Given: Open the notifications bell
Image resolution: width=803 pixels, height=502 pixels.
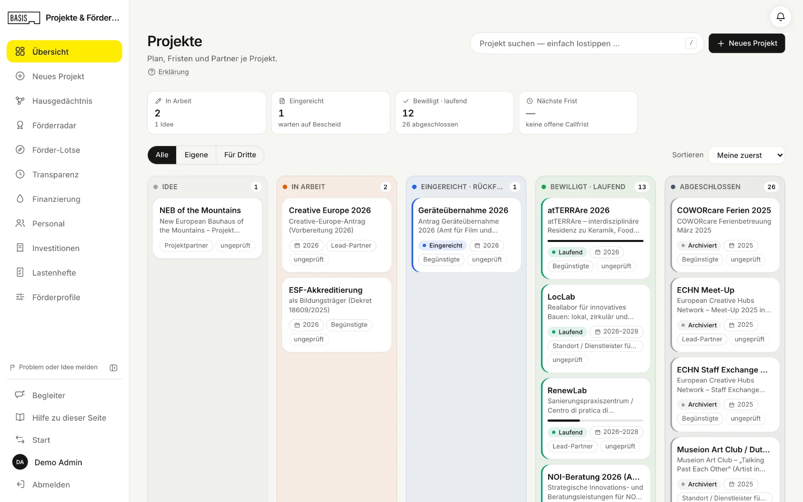Looking at the screenshot, I should 780,17.
